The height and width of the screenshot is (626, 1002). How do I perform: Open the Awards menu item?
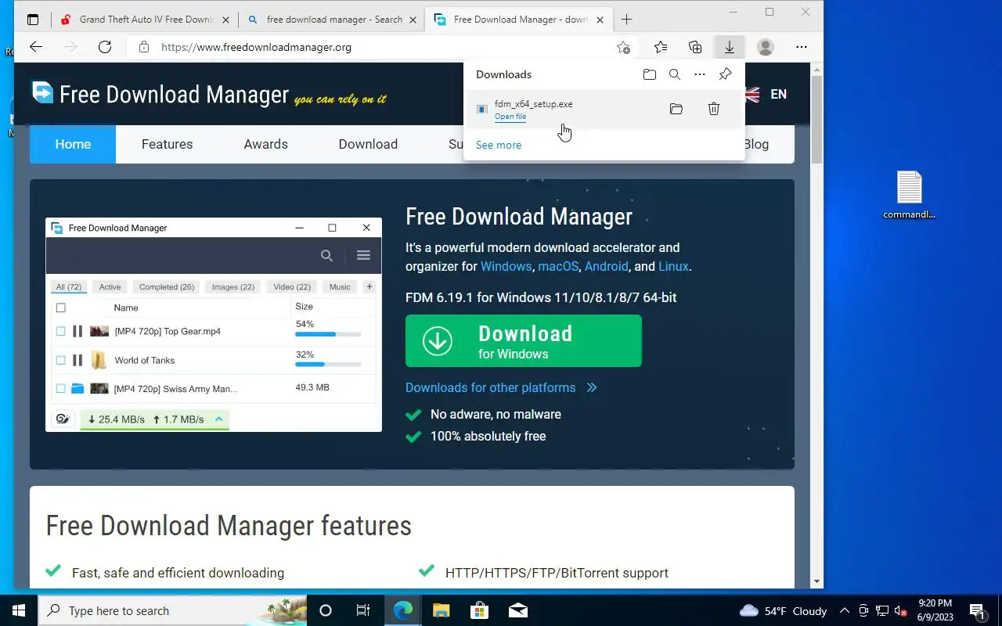(266, 144)
